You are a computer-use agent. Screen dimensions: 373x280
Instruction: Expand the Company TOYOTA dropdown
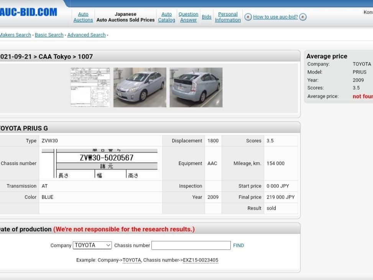pos(92,245)
